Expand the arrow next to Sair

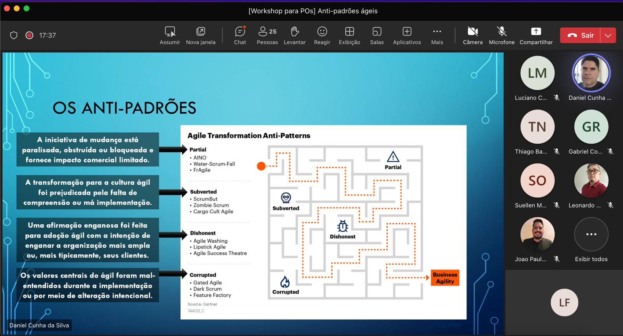[608, 35]
